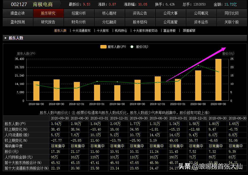Click the 股东人数 sub-navigation link

tap(60, 31)
